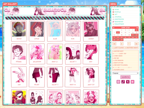144x108 pixels.
Task: Go to next month in calendar
Action: tap(137, 28)
